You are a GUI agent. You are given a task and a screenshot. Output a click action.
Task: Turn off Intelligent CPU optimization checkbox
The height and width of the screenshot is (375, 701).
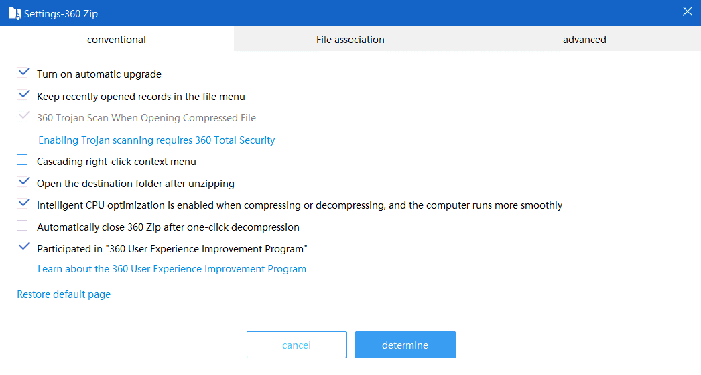(23, 204)
